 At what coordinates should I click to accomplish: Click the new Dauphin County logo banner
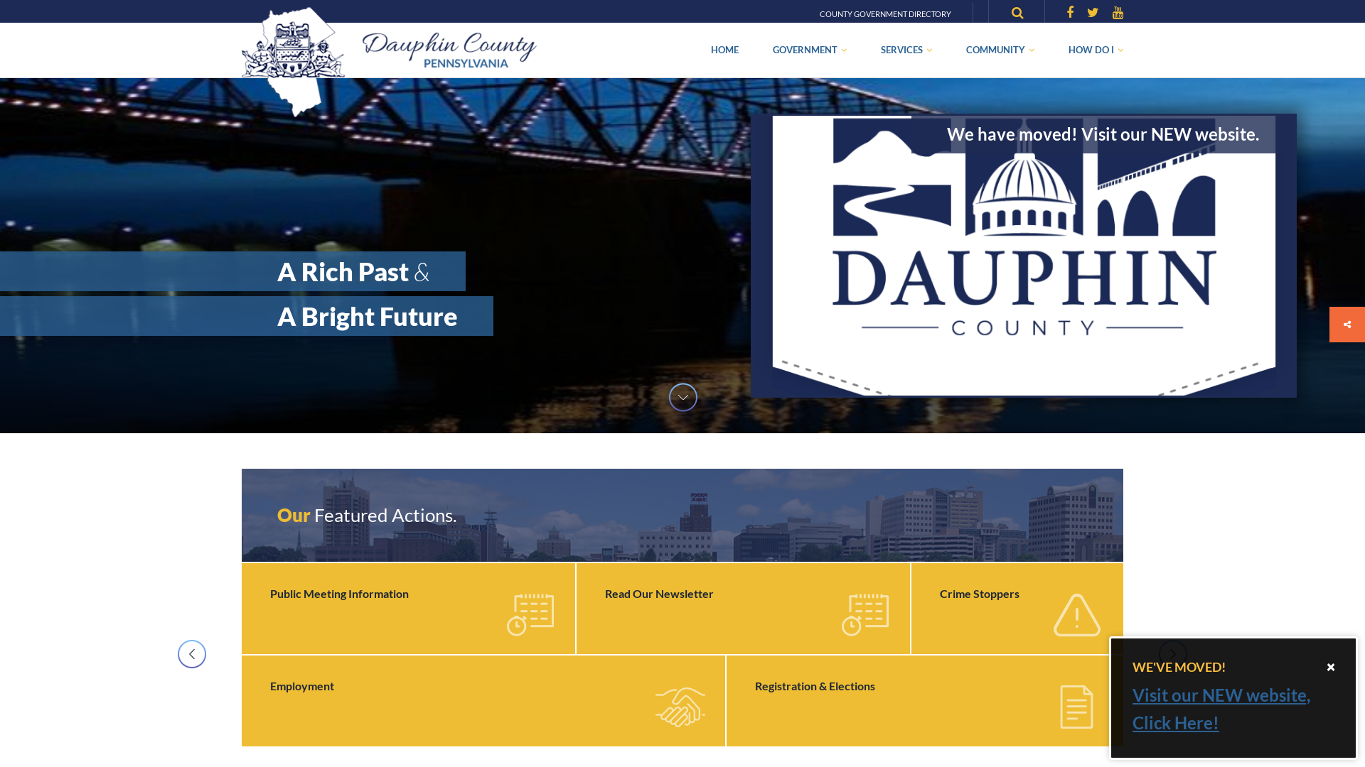click(1024, 256)
